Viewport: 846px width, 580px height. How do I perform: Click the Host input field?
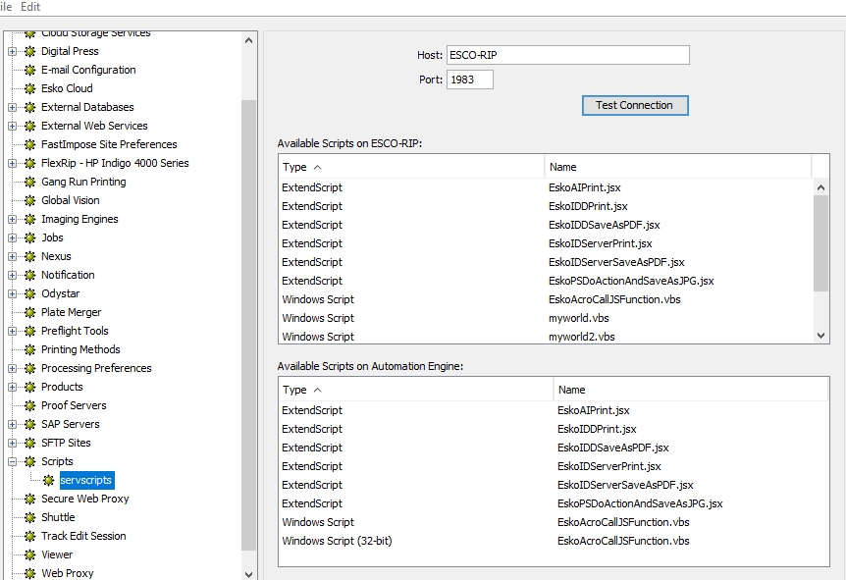[x=567, y=55]
